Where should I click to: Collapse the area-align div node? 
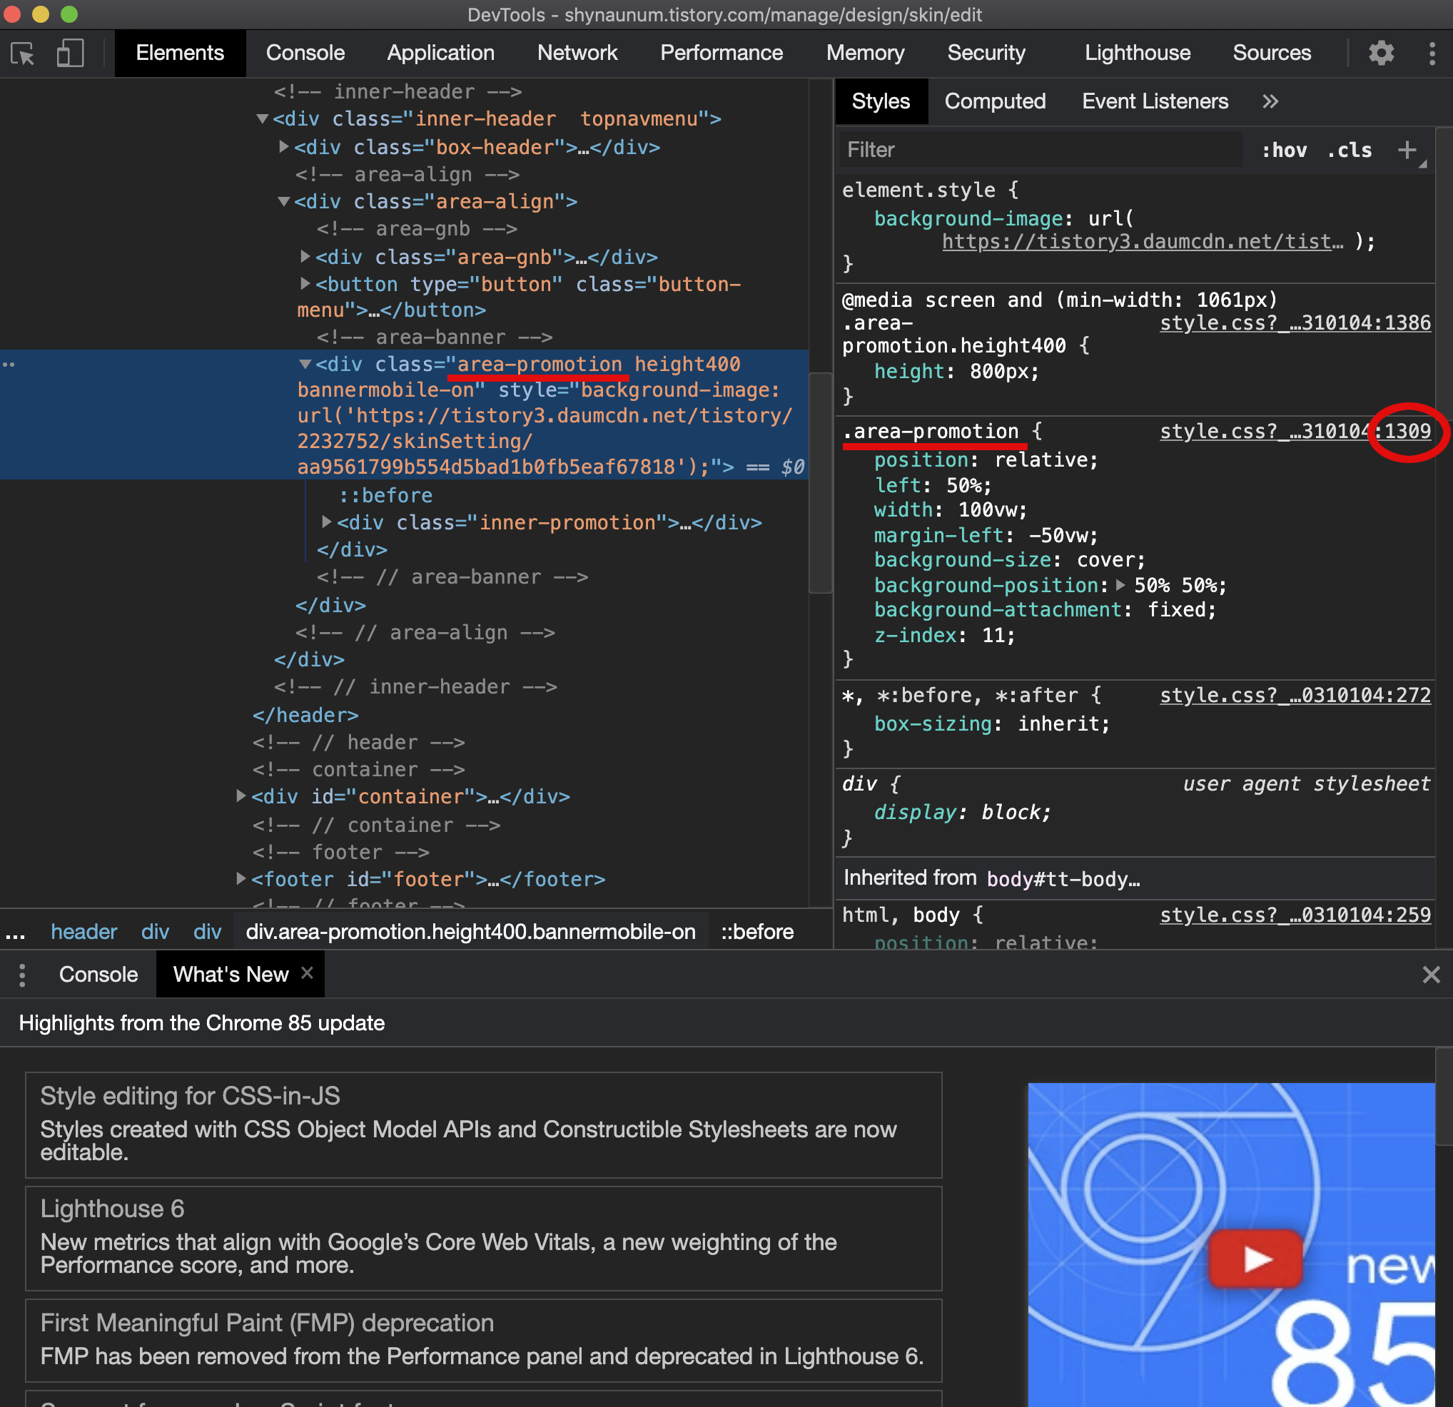(x=284, y=202)
